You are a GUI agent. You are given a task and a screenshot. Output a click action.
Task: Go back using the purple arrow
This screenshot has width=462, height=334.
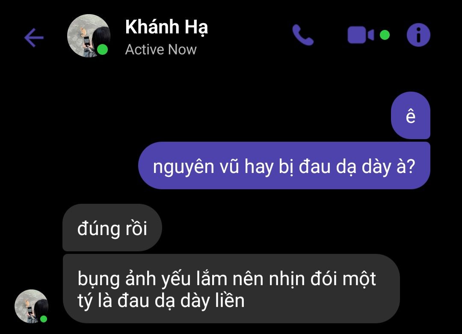(x=34, y=38)
